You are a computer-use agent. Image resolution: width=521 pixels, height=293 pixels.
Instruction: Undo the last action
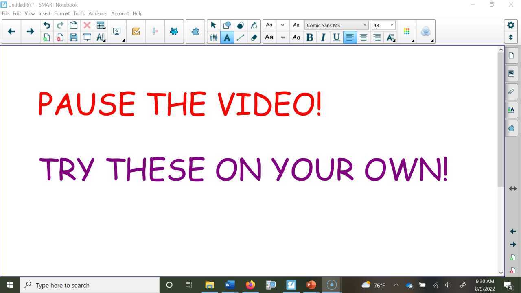pos(46,25)
